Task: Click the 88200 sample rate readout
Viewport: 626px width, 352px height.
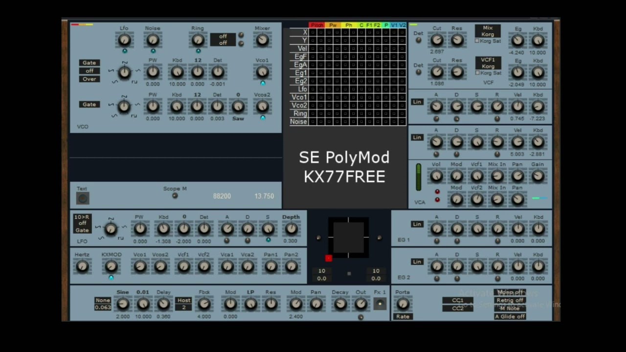Action: [x=222, y=196]
